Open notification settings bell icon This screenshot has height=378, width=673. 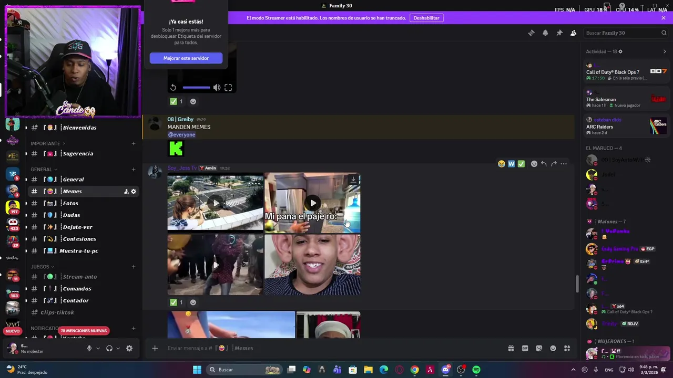pyautogui.click(x=545, y=33)
